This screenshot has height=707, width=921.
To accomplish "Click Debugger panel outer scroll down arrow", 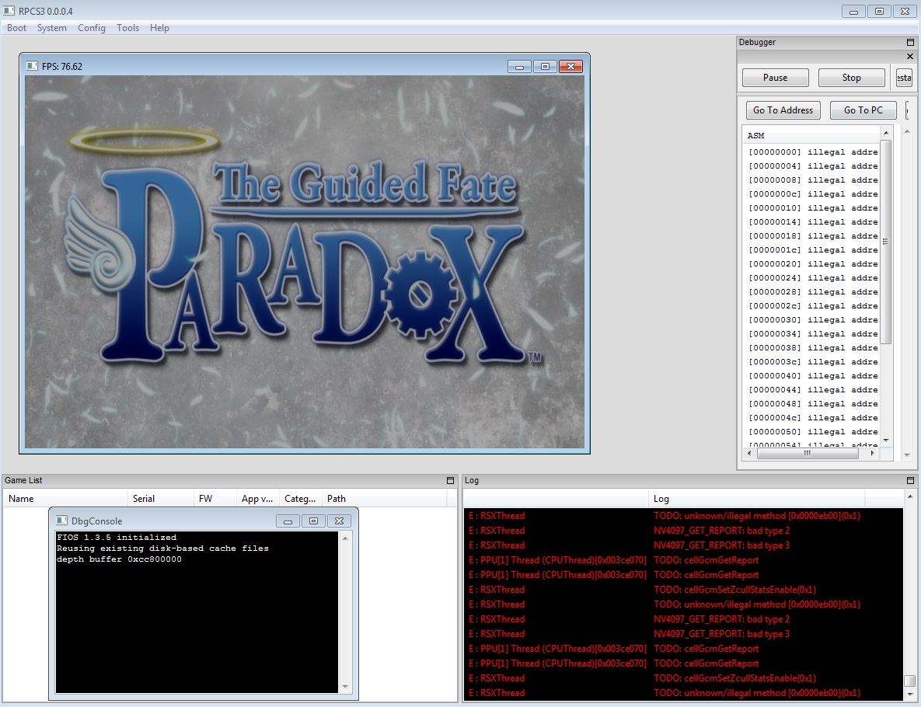I will (908, 455).
